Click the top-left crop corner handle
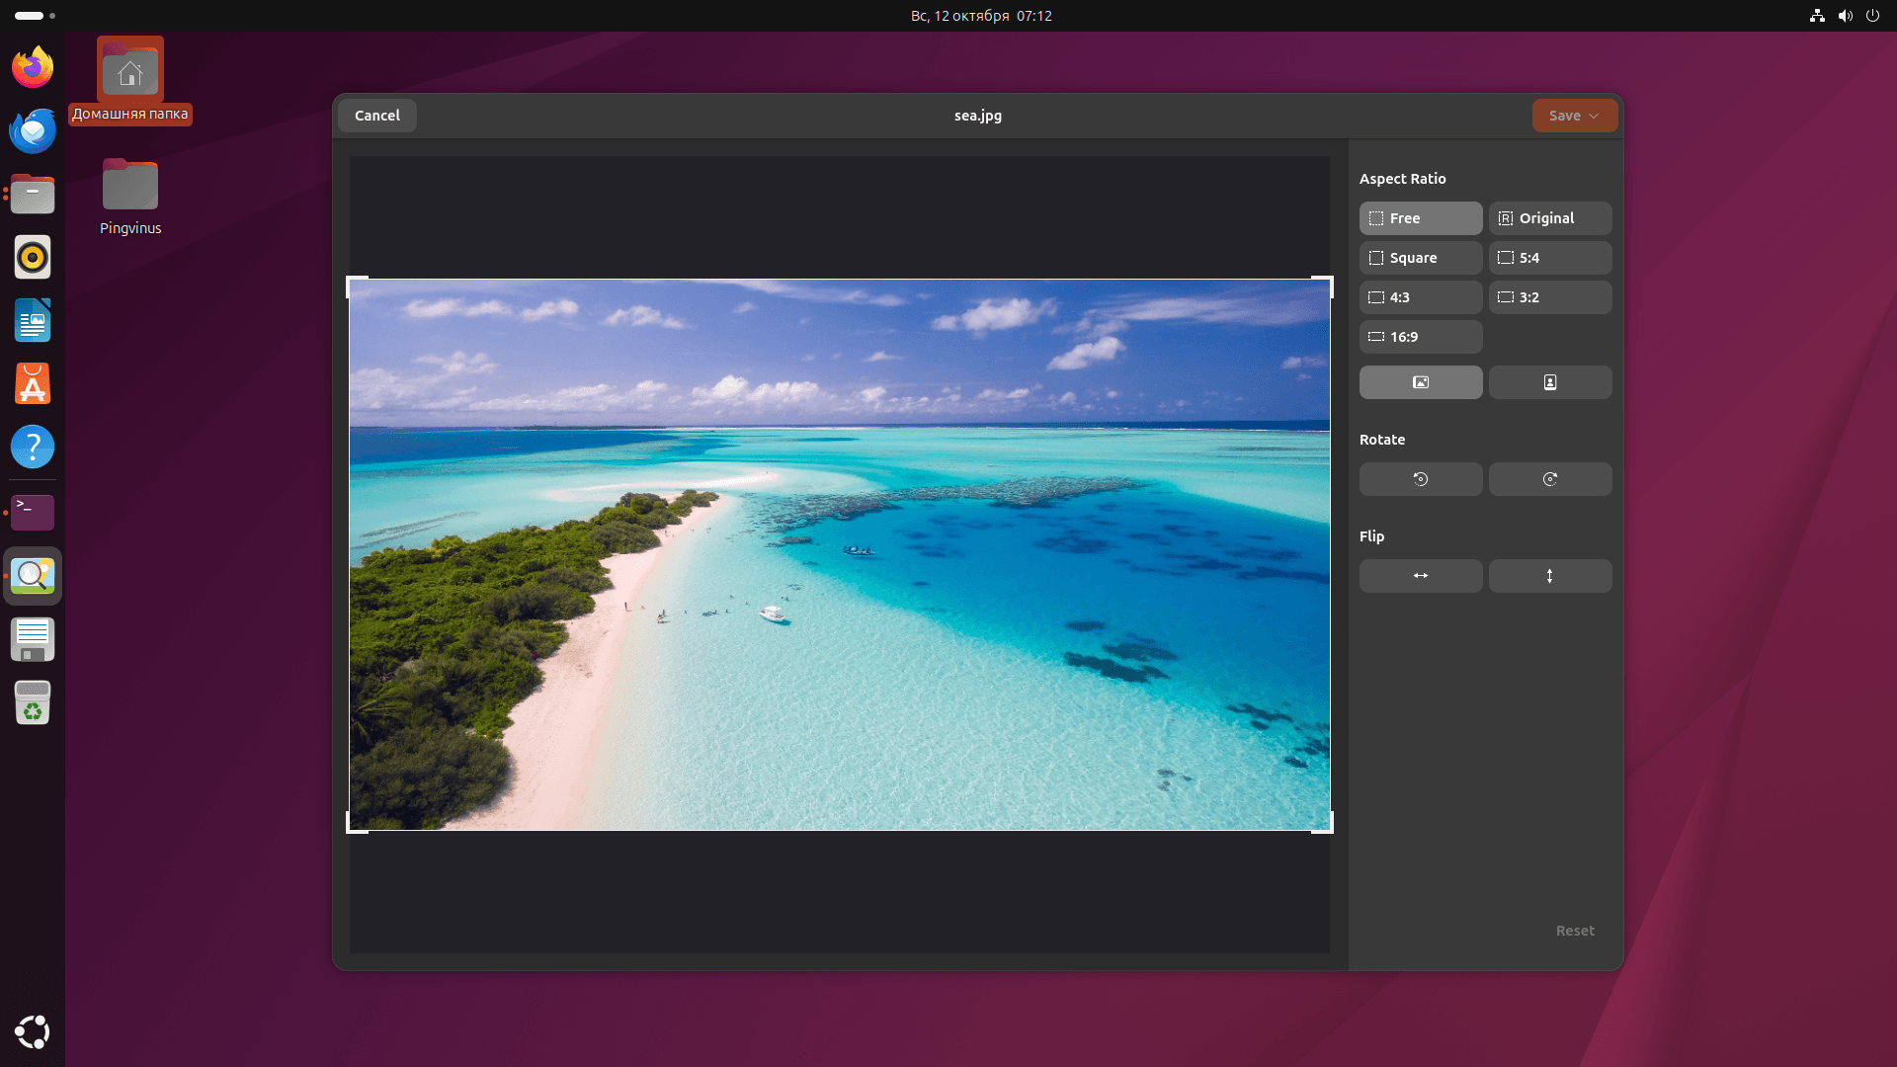1897x1067 pixels. click(351, 282)
